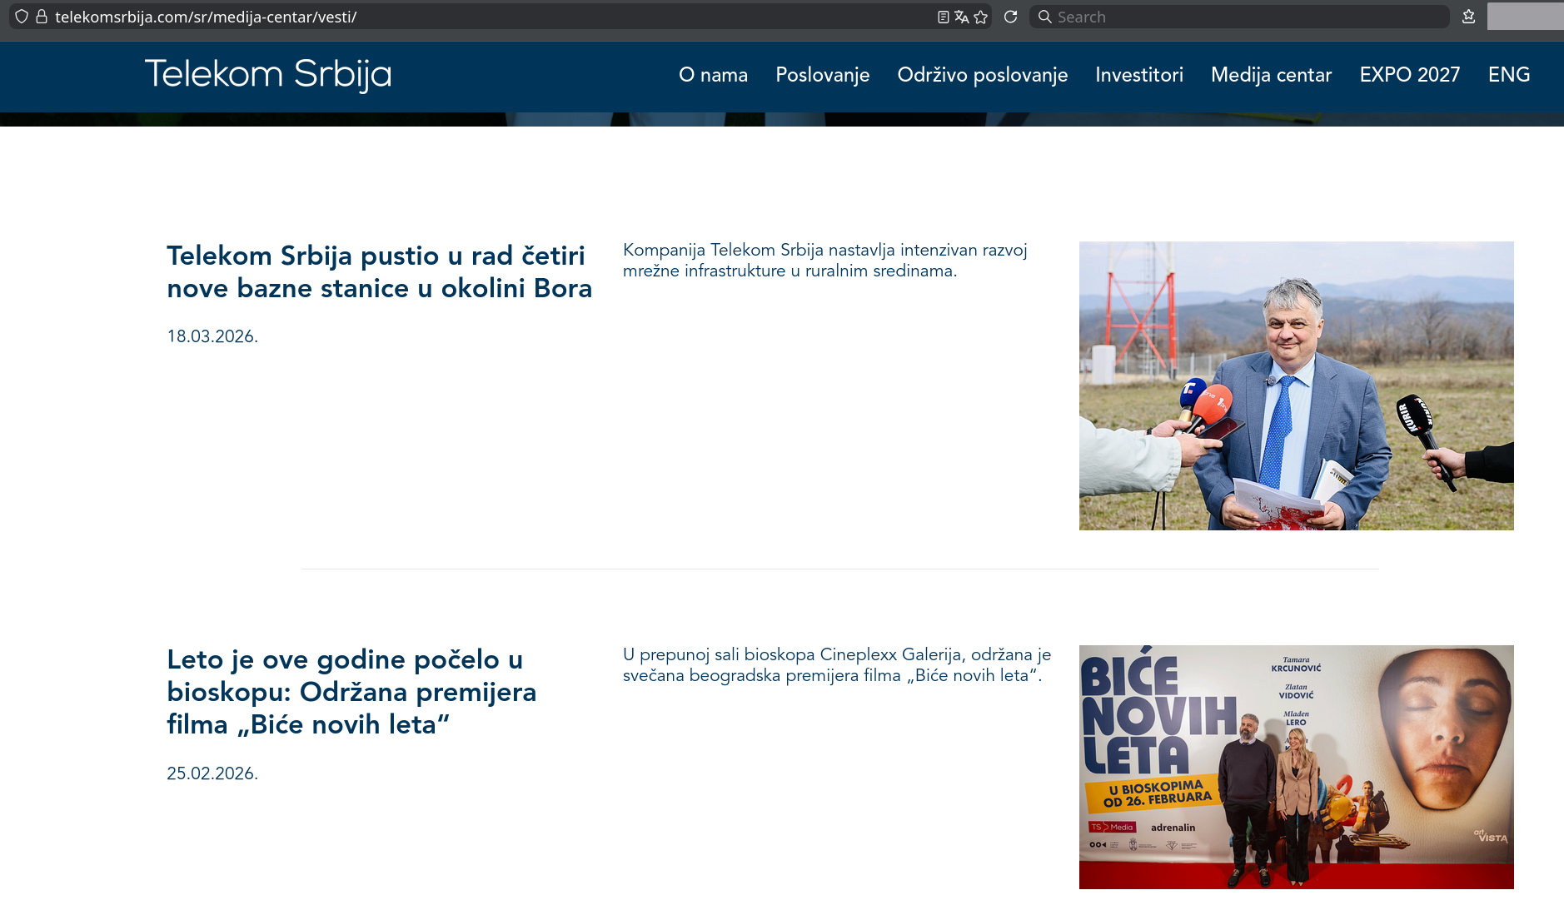Go to the Medija centar section
This screenshot has width=1564, height=900.
tap(1271, 75)
